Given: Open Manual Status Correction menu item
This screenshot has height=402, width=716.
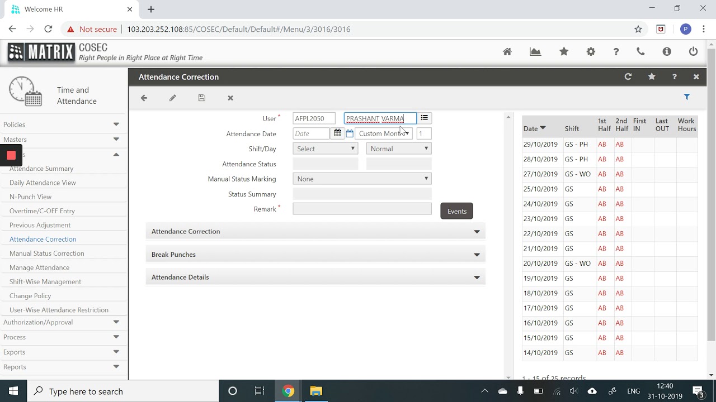Looking at the screenshot, I should [x=47, y=253].
